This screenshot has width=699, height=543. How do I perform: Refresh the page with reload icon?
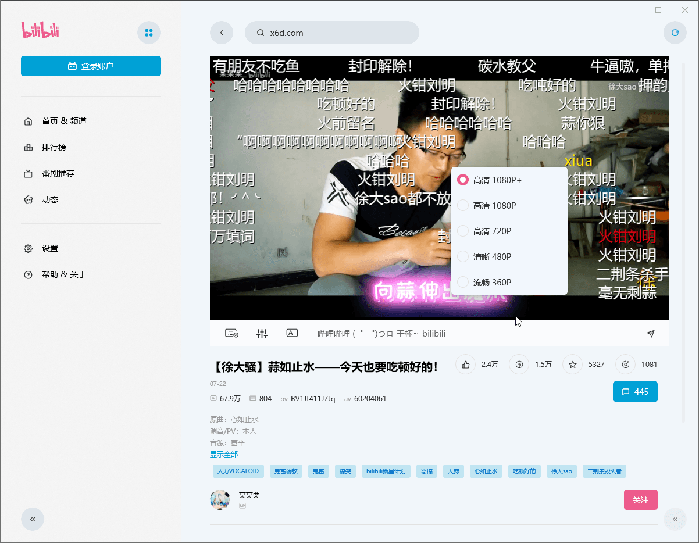[675, 33]
